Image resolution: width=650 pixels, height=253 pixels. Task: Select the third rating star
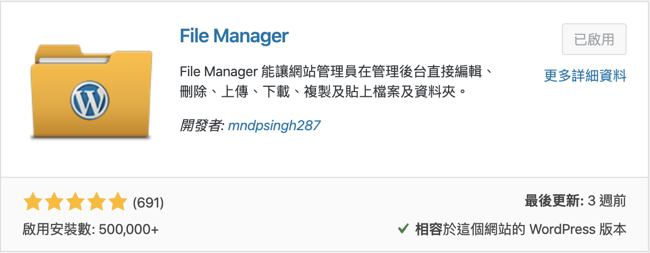[x=75, y=202]
